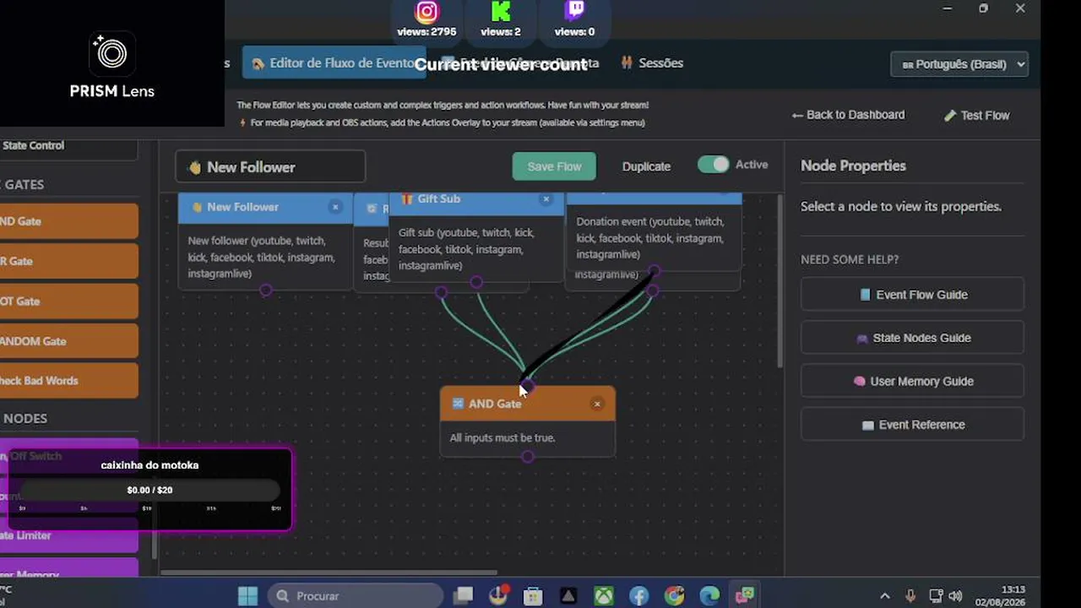Edit the New Follower flow name field
Image resolution: width=1081 pixels, height=608 pixels.
tap(270, 166)
